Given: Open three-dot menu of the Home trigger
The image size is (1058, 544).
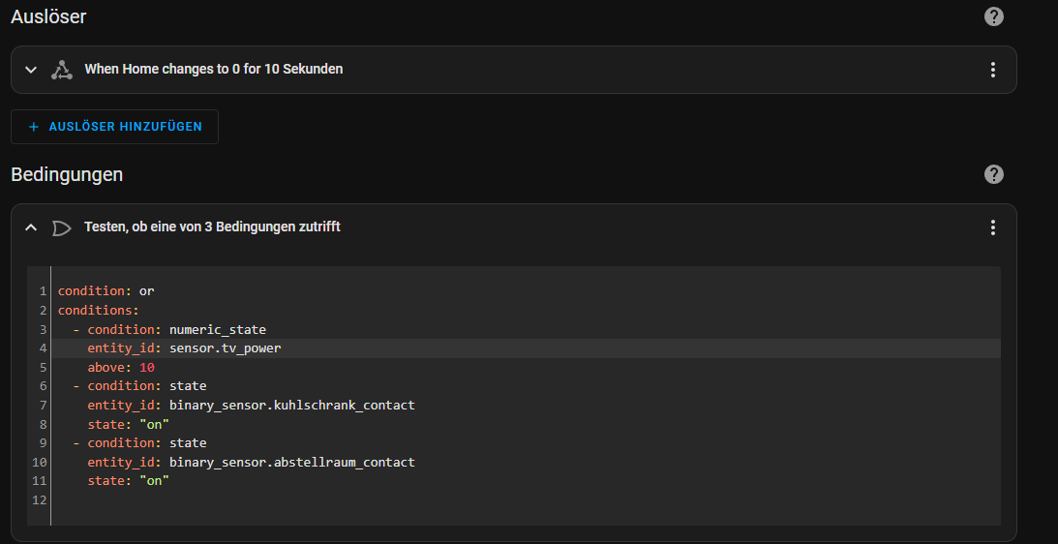Looking at the screenshot, I should pyautogui.click(x=992, y=70).
